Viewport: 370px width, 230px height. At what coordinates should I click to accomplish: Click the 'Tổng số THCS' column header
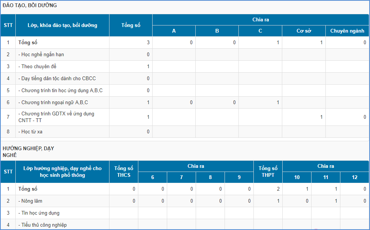tap(124, 172)
